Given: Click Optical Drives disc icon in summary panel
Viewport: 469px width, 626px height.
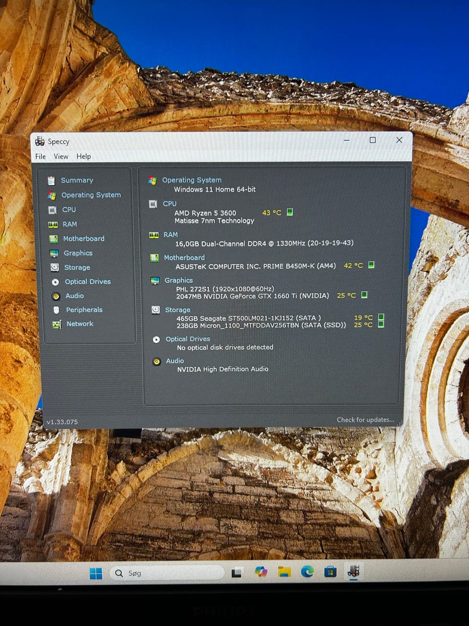Looking at the screenshot, I should [x=156, y=339].
